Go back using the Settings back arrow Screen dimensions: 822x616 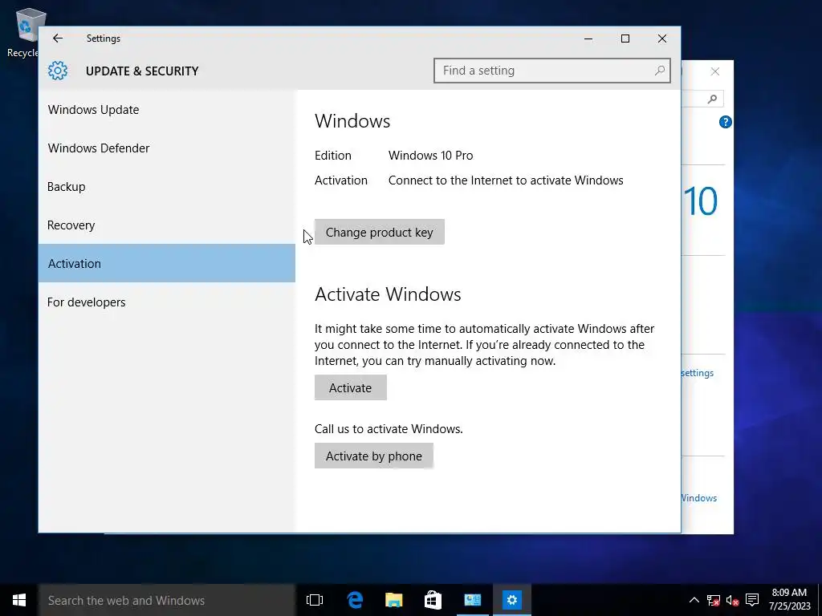click(x=58, y=38)
